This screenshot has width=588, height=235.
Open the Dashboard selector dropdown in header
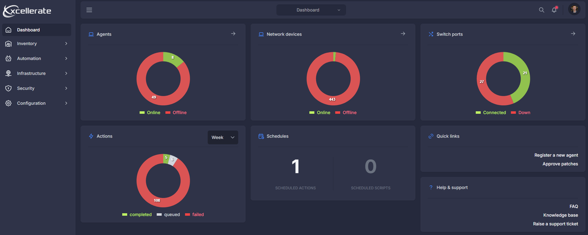[311, 10]
